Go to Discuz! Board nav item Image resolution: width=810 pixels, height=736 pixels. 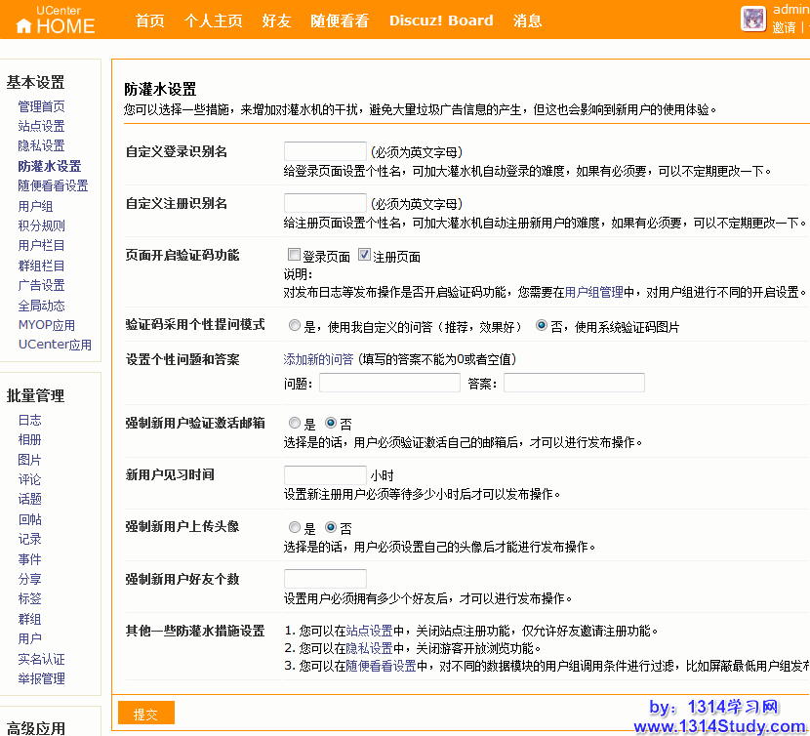point(441,20)
